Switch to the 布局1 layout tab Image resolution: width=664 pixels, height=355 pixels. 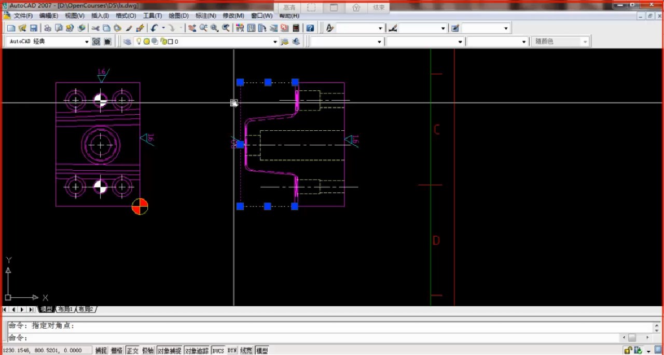point(65,309)
